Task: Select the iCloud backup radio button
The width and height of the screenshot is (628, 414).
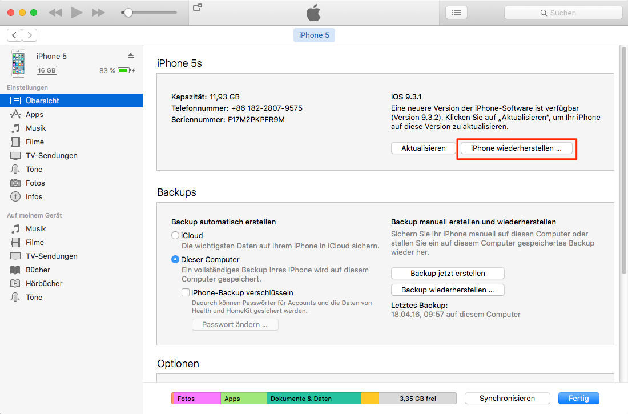Action: (x=175, y=236)
